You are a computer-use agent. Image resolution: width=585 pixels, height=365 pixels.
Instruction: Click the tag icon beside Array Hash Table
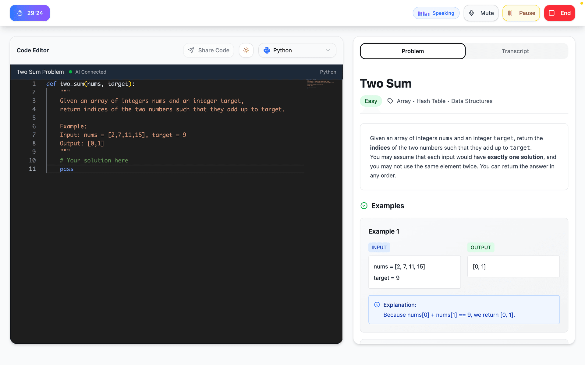click(390, 101)
